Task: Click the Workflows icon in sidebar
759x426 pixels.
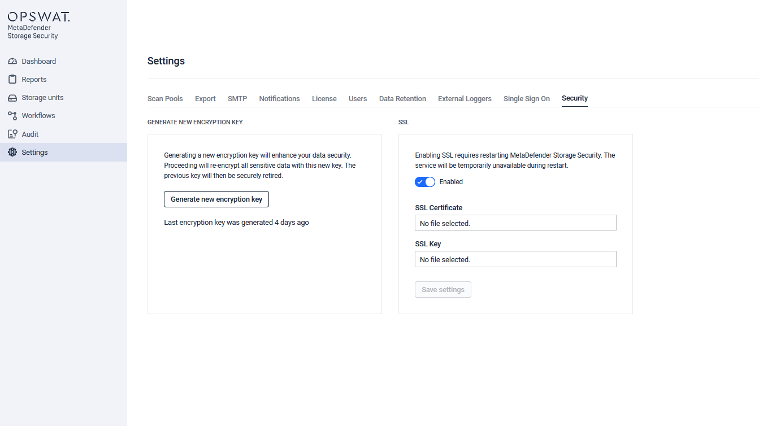Action: 12,115
